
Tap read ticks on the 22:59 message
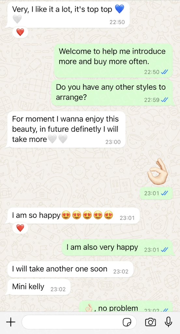point(164,100)
